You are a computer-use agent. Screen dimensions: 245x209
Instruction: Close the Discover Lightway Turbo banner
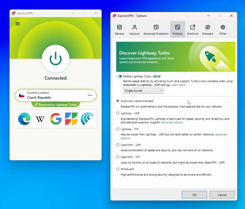pos(232,45)
